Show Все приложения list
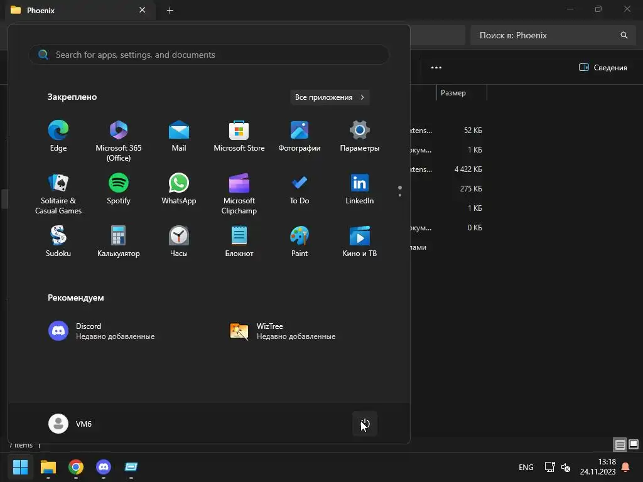 330,97
